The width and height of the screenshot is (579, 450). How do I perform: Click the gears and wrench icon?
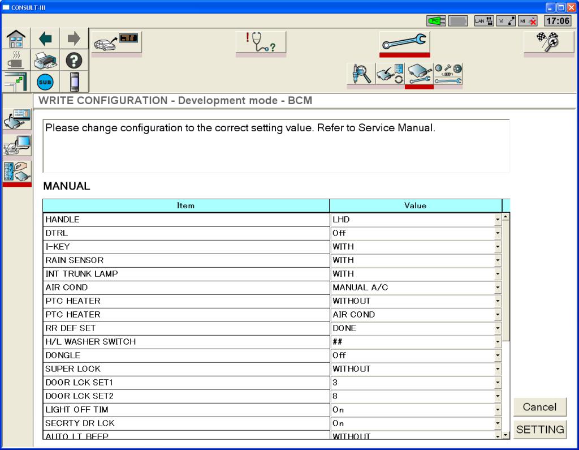pos(448,75)
